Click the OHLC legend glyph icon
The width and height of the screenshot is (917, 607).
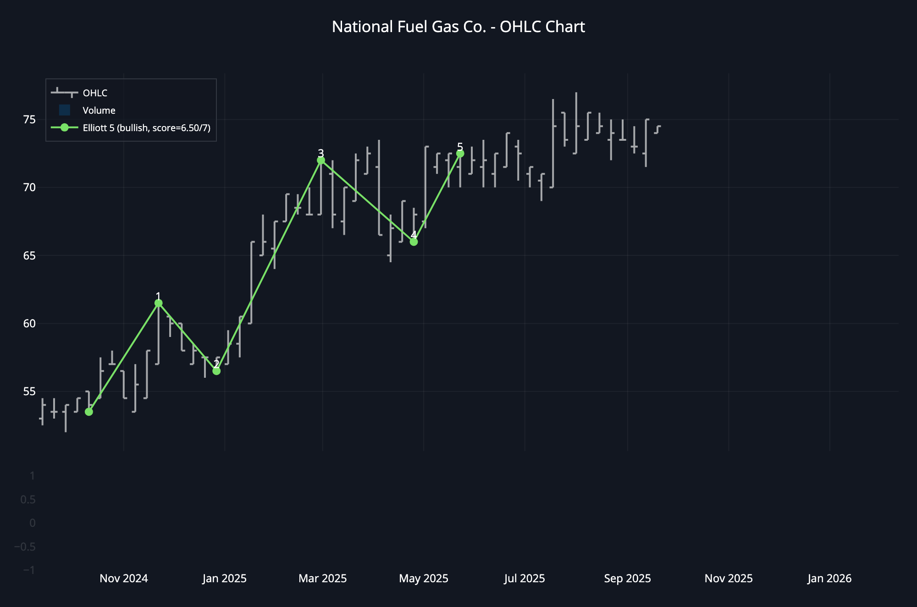(x=65, y=93)
